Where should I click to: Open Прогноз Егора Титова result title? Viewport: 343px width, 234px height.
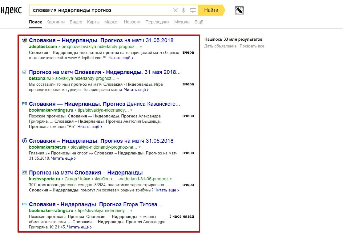click(95, 204)
